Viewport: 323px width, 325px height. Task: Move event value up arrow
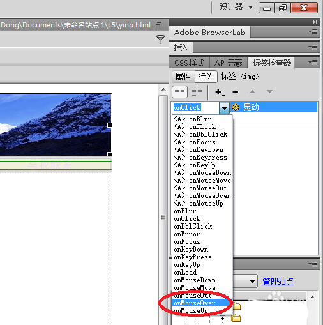coord(252,92)
